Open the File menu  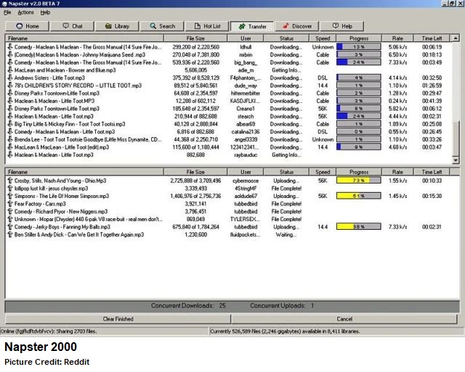click(x=7, y=12)
